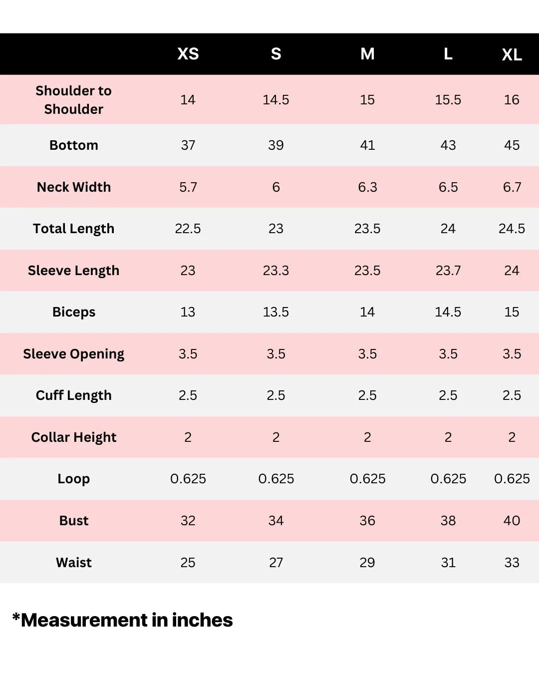539x674 pixels.
Task: Click the Bust value for size M
Action: coord(367,521)
